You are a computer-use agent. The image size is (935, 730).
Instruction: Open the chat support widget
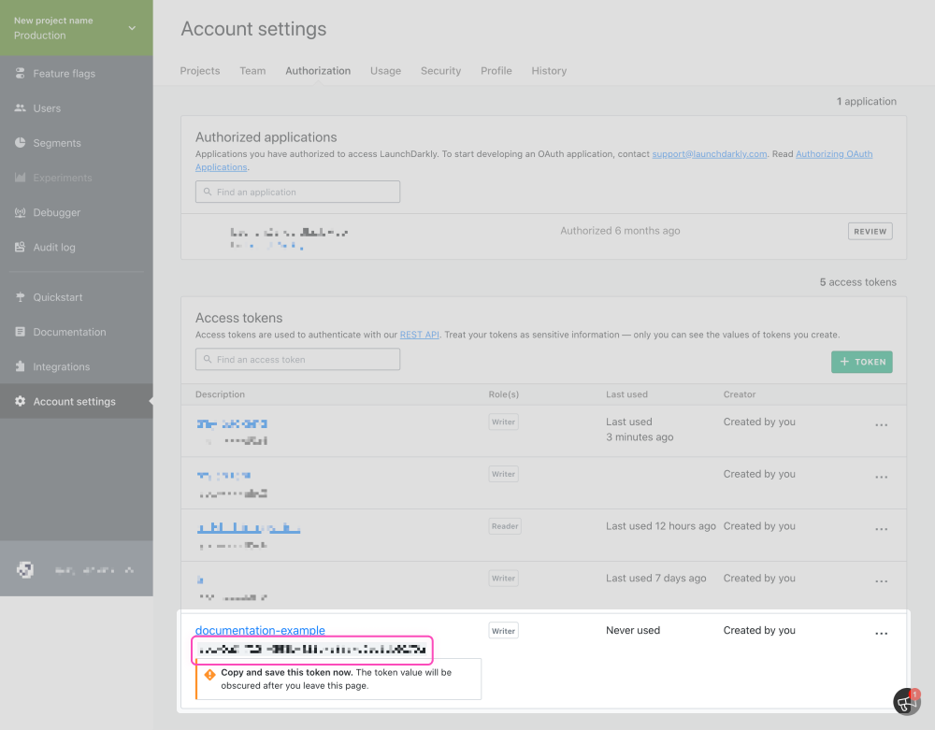(905, 701)
